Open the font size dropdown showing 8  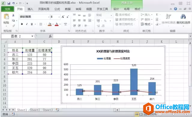coord(59,17)
